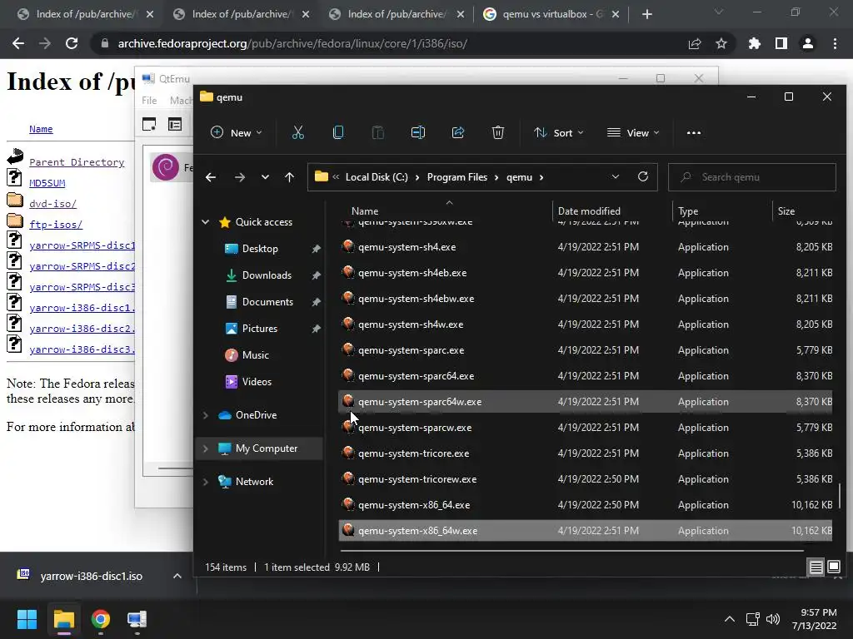This screenshot has width=853, height=639.
Task: Open the View dropdown
Action: coord(633,132)
